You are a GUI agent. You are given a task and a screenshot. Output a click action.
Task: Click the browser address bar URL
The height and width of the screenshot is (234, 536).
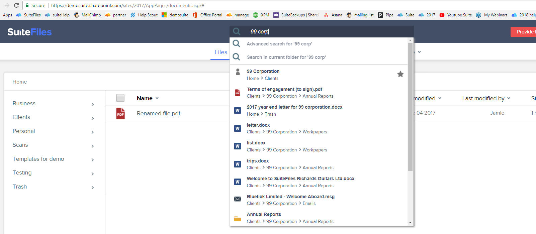click(128, 5)
